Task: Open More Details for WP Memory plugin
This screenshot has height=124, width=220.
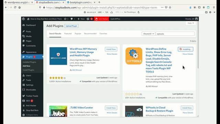Action: coord(112,54)
